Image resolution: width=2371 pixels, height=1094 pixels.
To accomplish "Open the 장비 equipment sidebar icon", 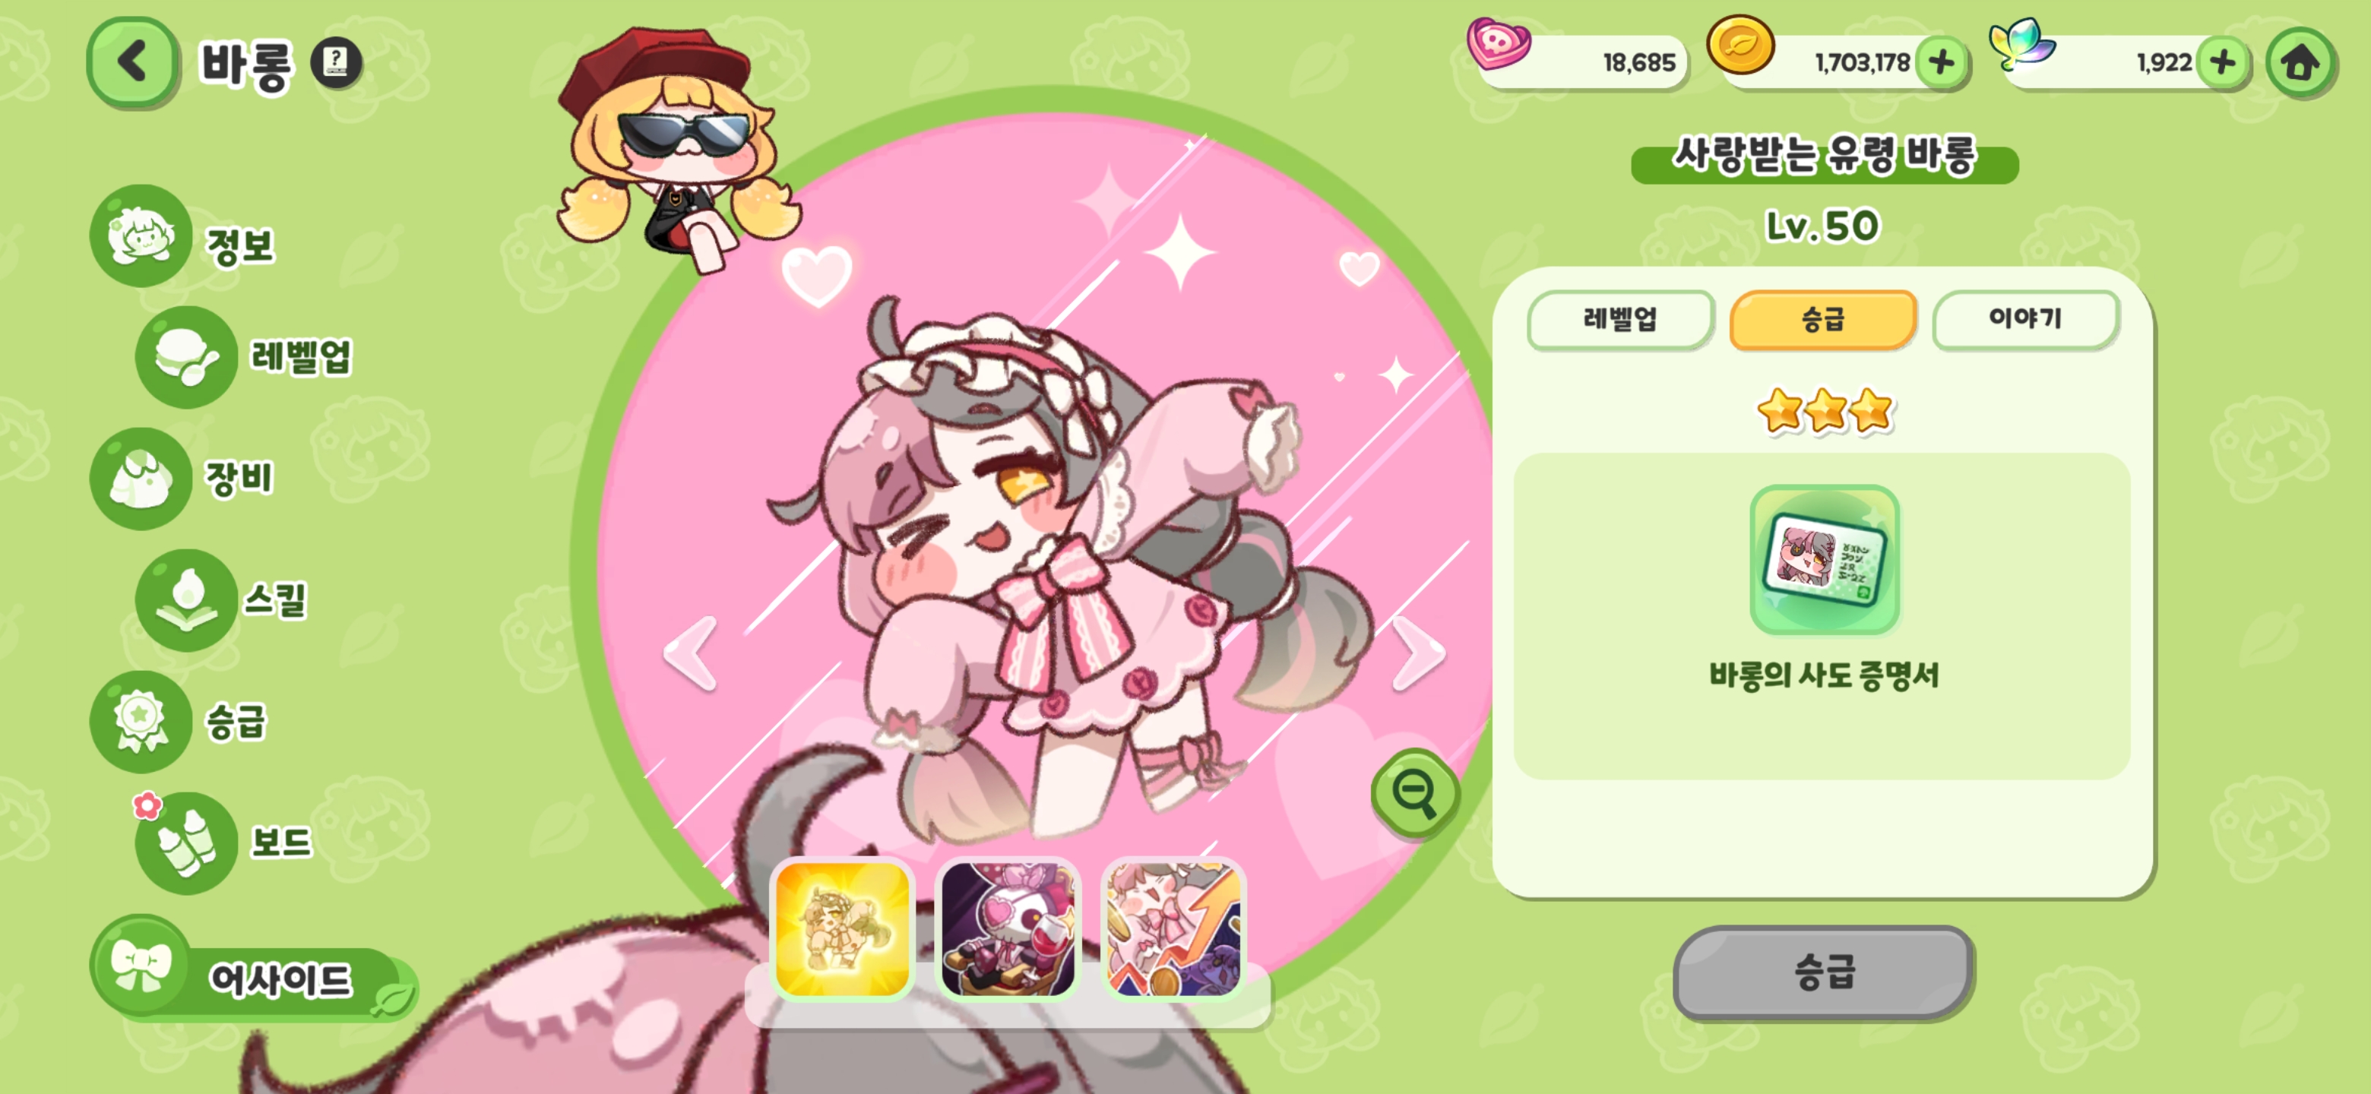I will pyautogui.click(x=141, y=479).
